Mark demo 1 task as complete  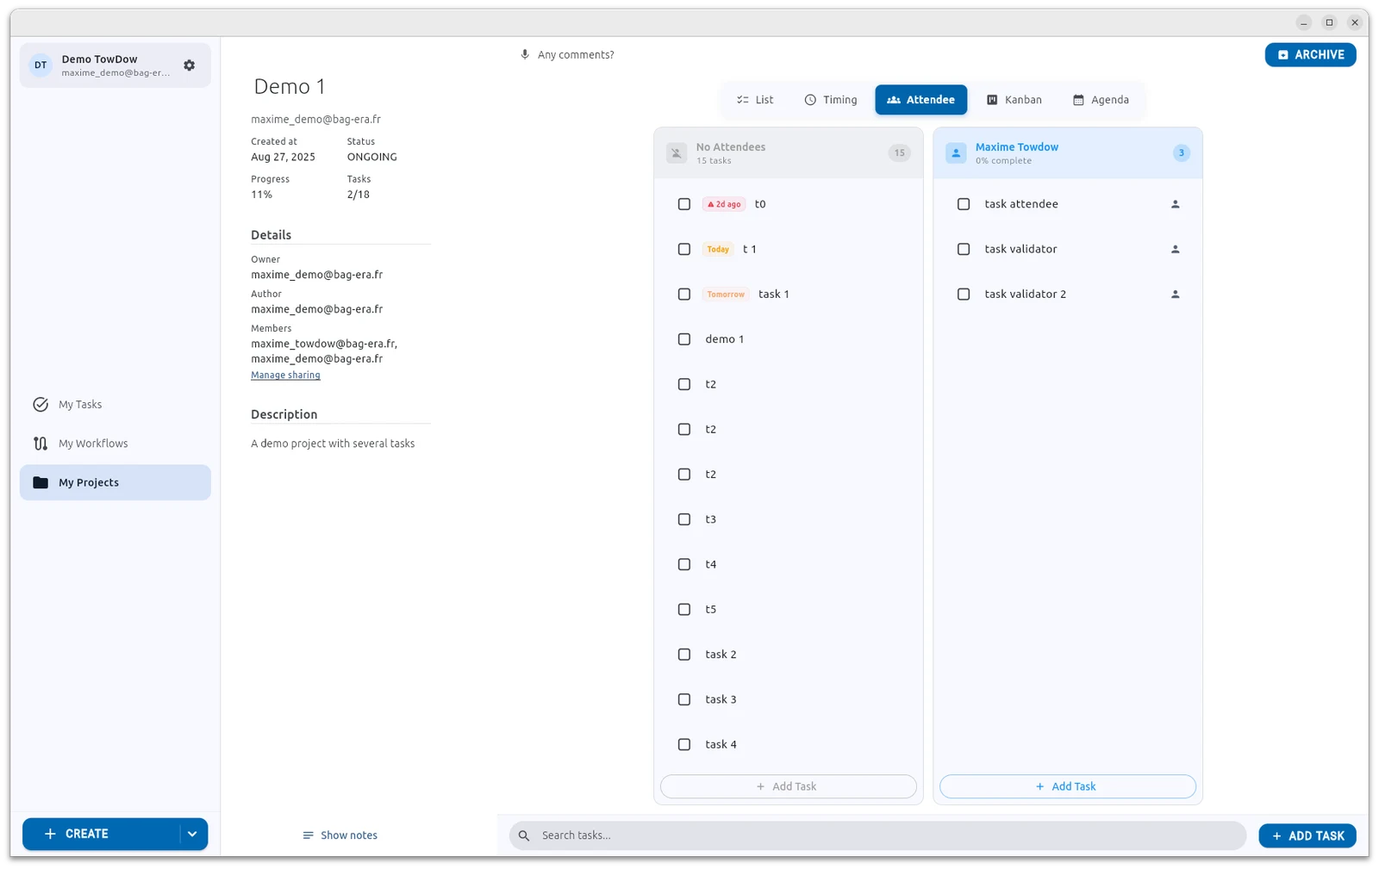684,339
